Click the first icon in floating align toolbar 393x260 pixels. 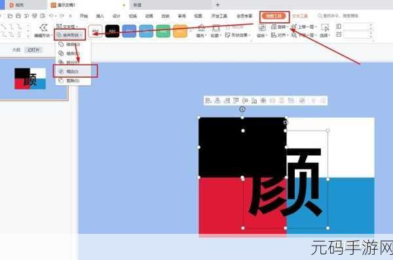(x=208, y=101)
